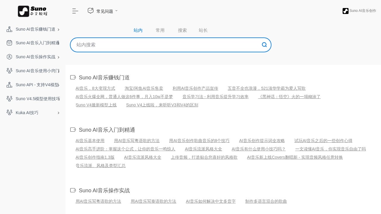
Task: Focus the 站内搜索 input field
Action: click(x=171, y=45)
